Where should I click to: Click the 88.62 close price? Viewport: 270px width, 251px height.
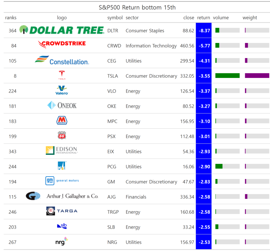[188, 31]
